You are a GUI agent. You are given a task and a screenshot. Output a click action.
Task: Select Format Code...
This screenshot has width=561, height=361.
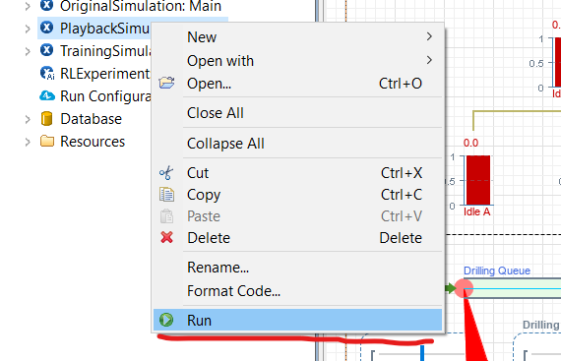point(297,291)
